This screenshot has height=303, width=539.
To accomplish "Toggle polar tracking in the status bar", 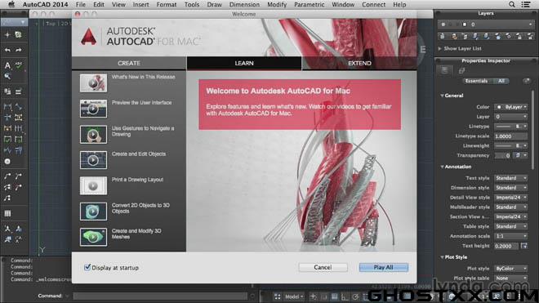I will (355, 296).
